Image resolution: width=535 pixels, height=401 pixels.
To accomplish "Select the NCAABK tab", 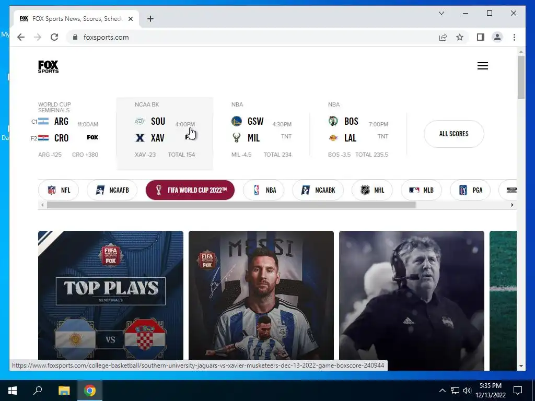I will pos(318,190).
